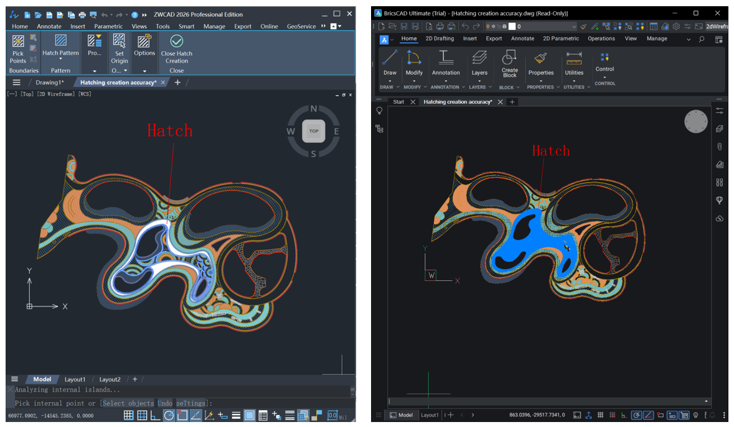Switch to Start tab in BricsCAD
The width and height of the screenshot is (734, 427).
tap(398, 102)
